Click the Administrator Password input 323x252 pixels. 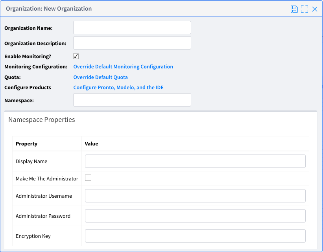tap(195, 216)
